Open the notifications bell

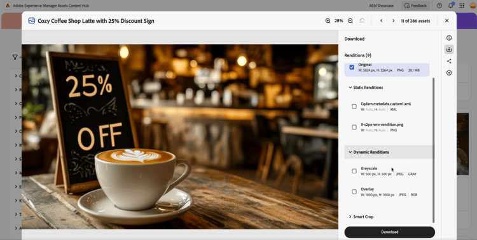[x=451, y=6]
